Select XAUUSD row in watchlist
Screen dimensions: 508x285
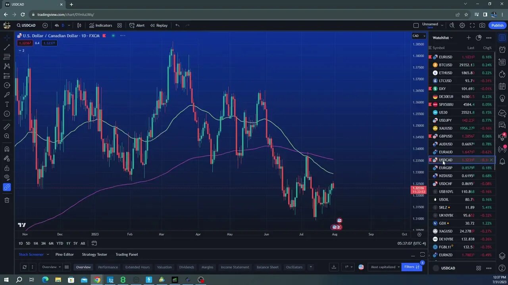pos(462,128)
